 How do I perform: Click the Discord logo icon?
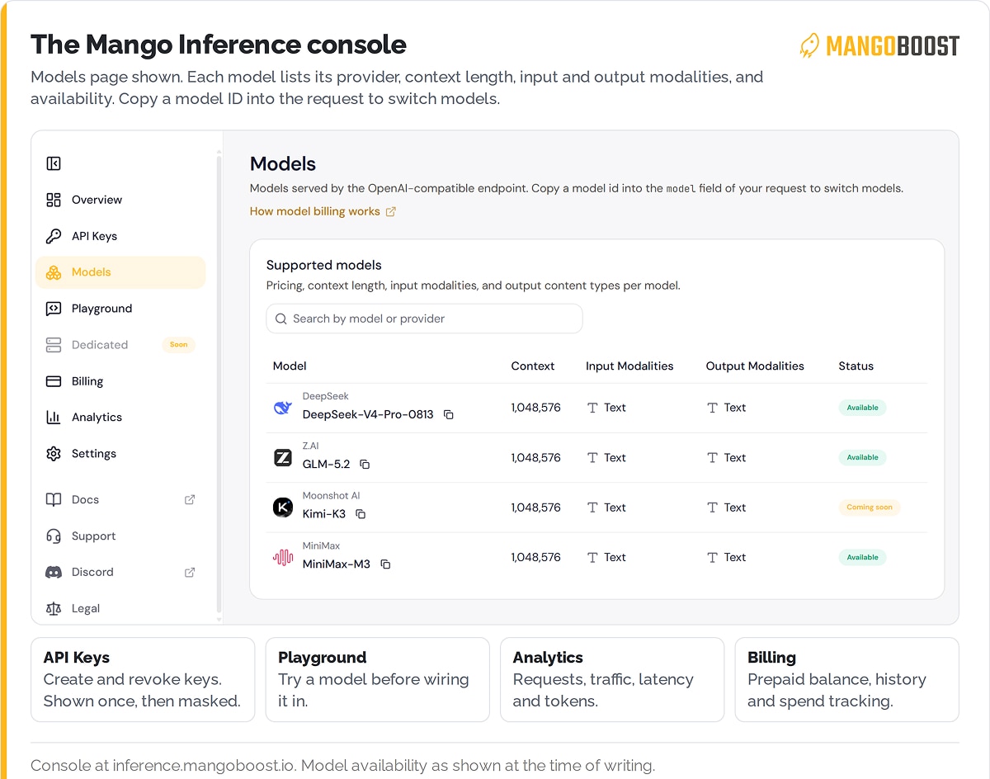click(54, 572)
